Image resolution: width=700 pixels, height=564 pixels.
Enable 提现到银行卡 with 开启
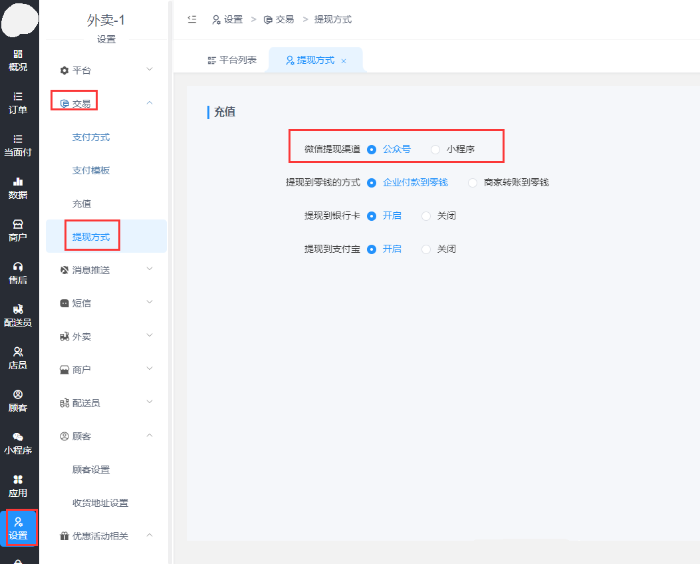372,216
